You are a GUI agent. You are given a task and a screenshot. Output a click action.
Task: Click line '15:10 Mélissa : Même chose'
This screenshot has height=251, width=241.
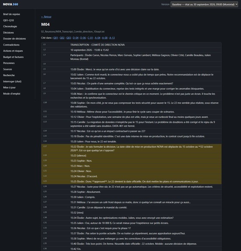pos(131,112)
